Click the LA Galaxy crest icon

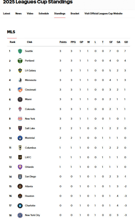click(x=20, y=70)
